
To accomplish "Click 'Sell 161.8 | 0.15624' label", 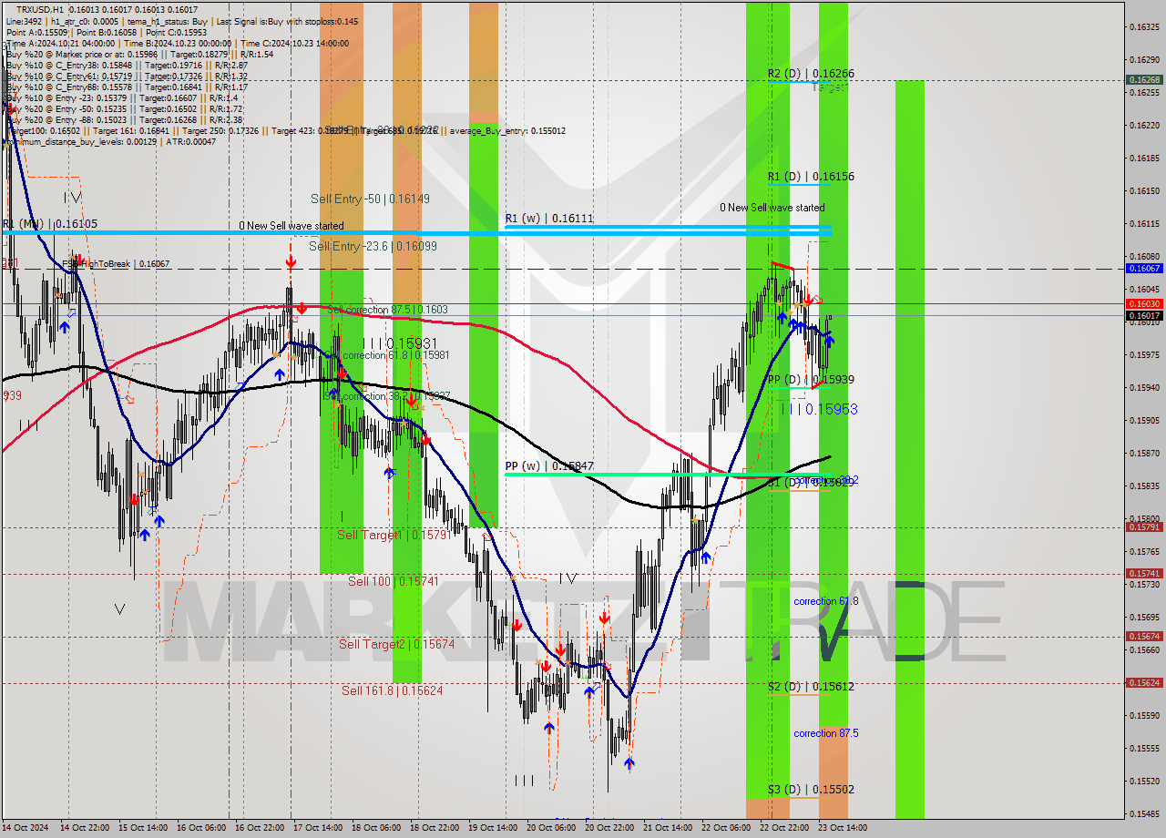I will [x=393, y=690].
